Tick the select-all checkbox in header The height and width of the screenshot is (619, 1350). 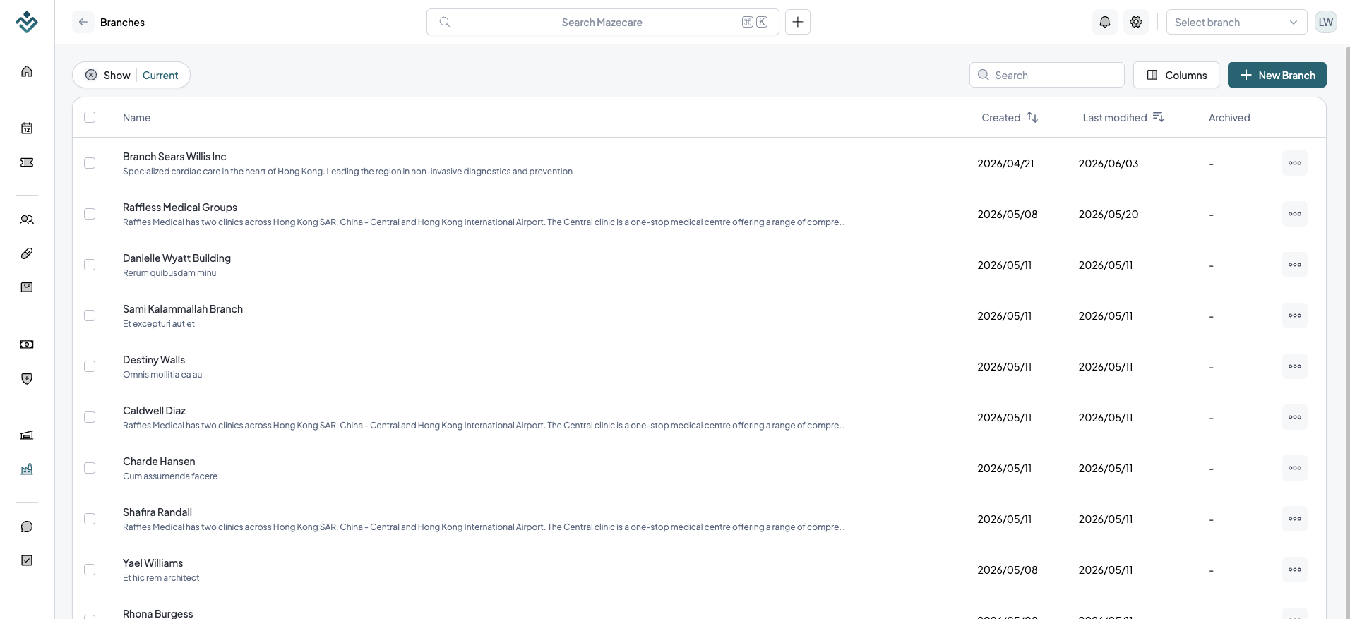90,117
